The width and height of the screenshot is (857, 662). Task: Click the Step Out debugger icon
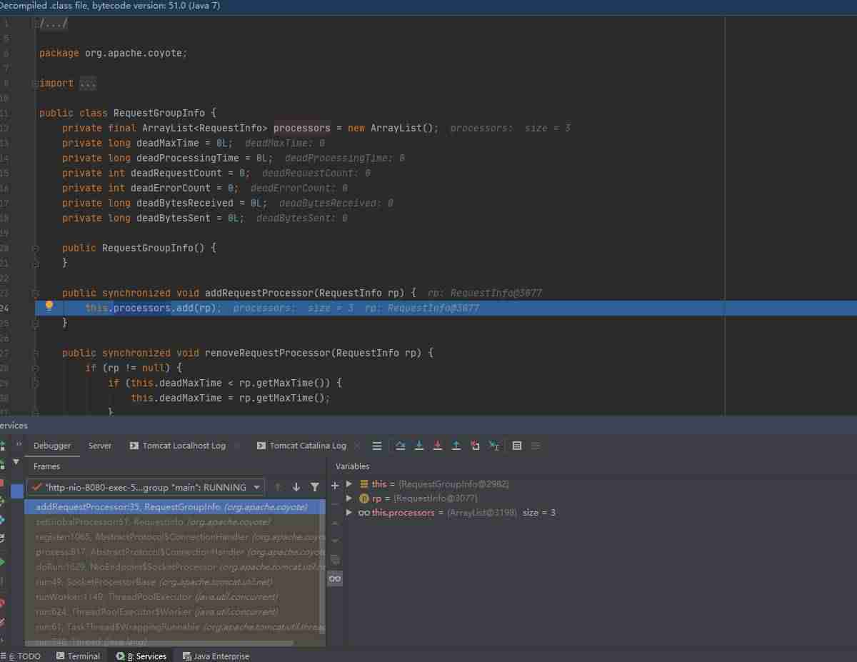point(456,446)
